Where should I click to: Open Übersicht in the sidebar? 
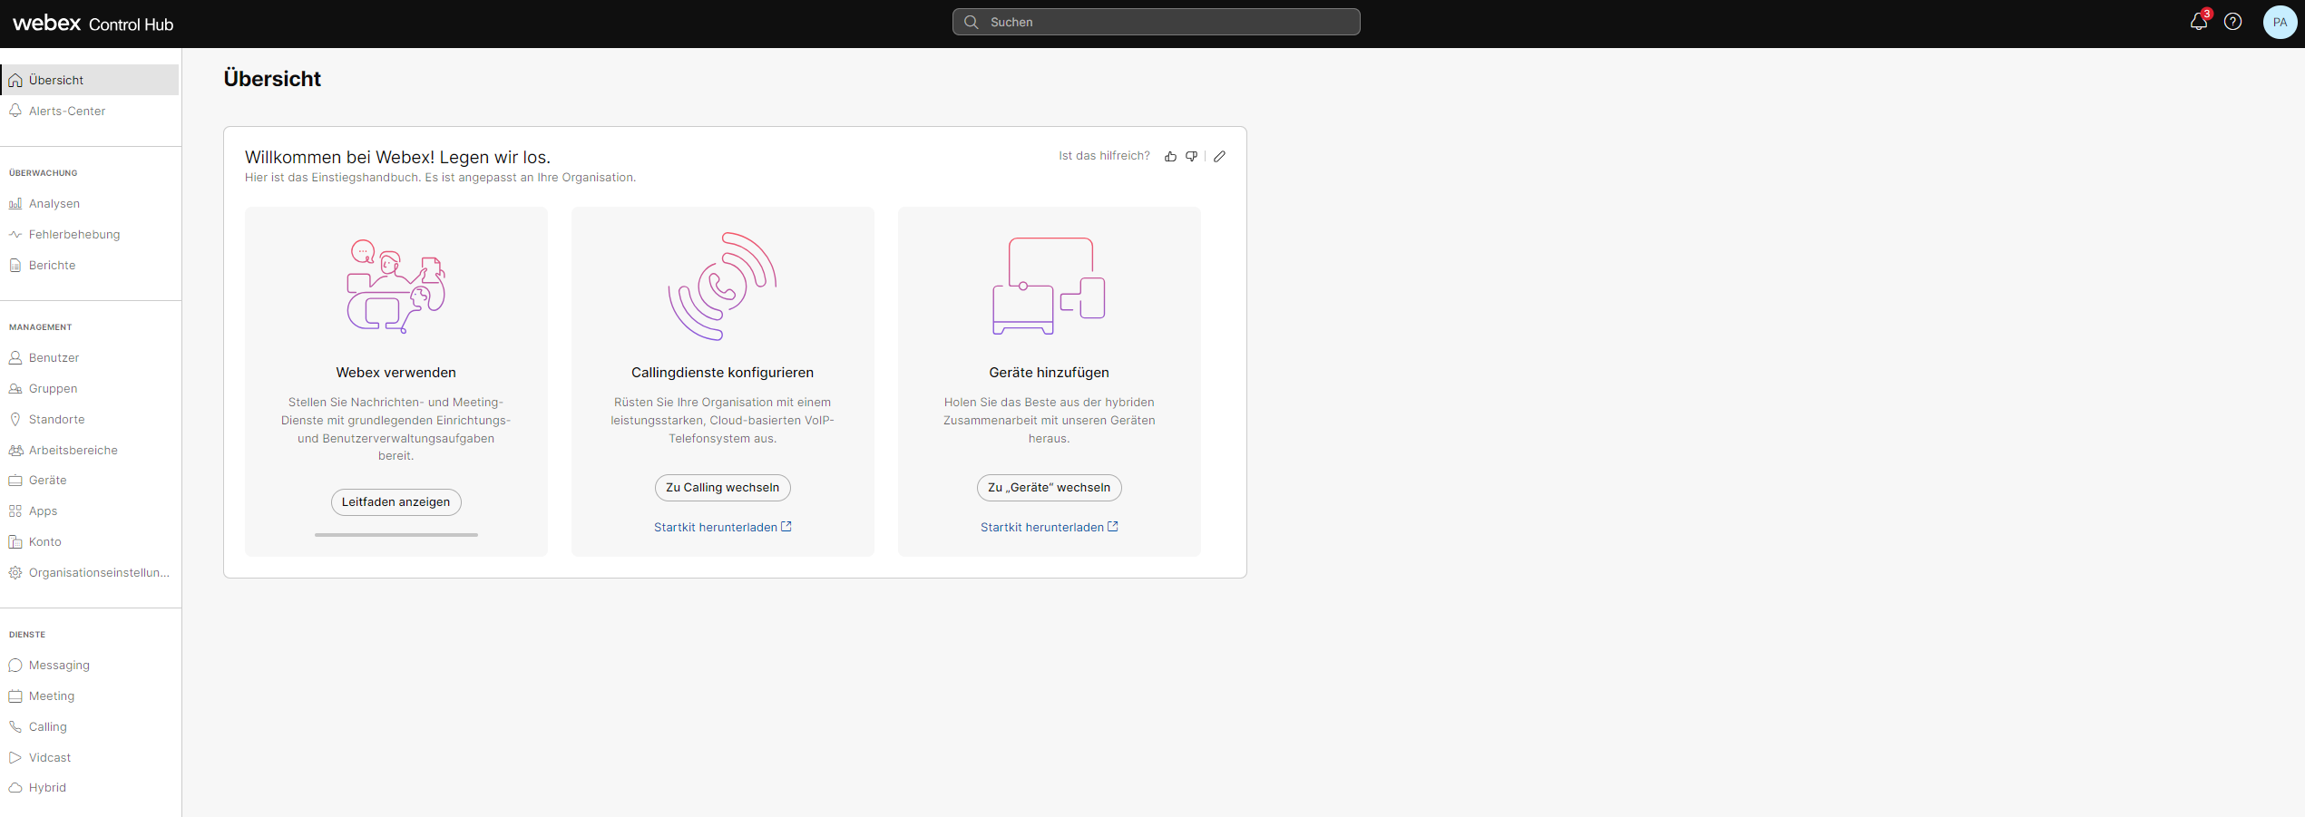90,80
